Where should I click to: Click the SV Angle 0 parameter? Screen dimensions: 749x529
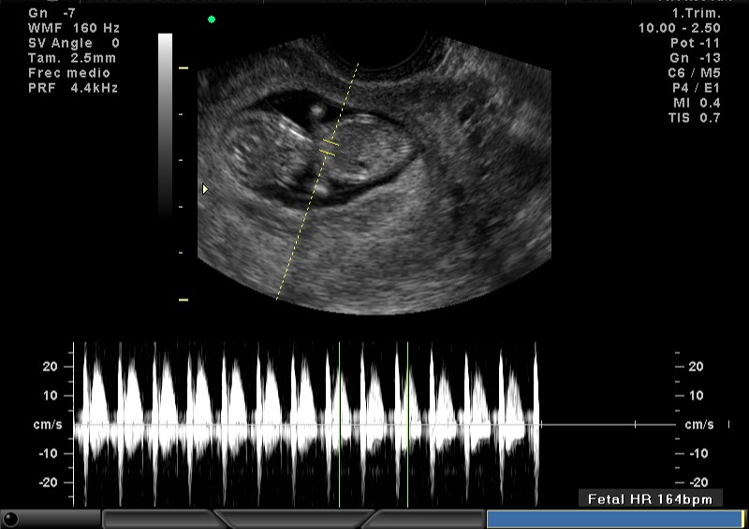pyautogui.click(x=73, y=43)
